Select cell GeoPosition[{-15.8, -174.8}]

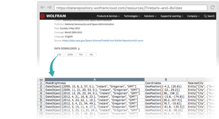pos(166,97)
